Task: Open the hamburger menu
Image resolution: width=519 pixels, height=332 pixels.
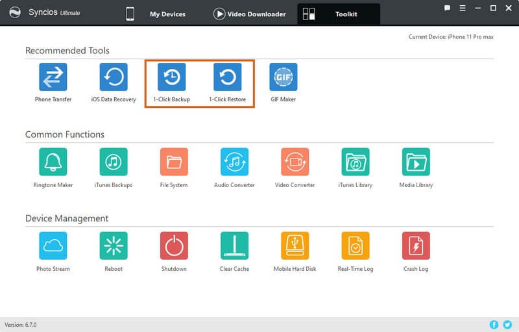Action: [463, 8]
